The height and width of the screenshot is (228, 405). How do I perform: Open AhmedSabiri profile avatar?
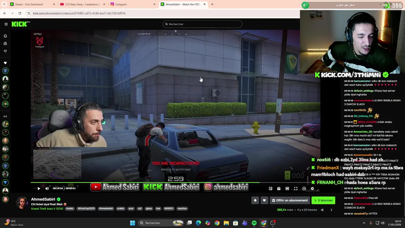22,203
